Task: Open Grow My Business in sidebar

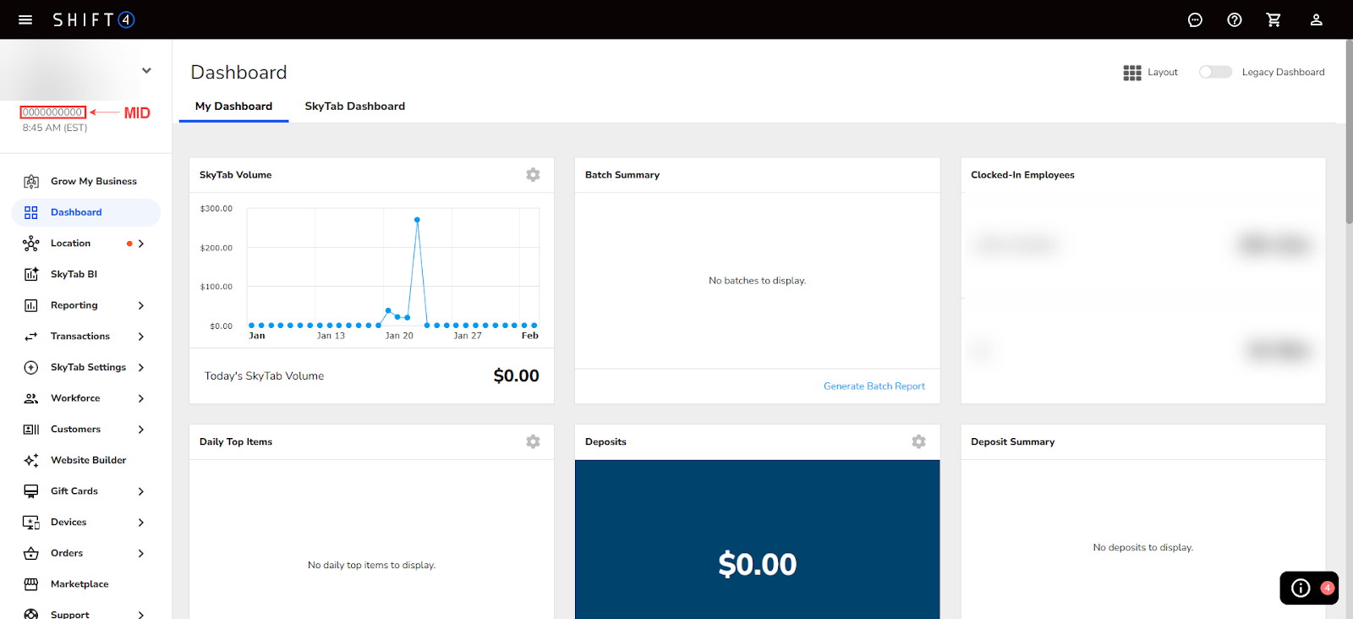Action: [93, 181]
